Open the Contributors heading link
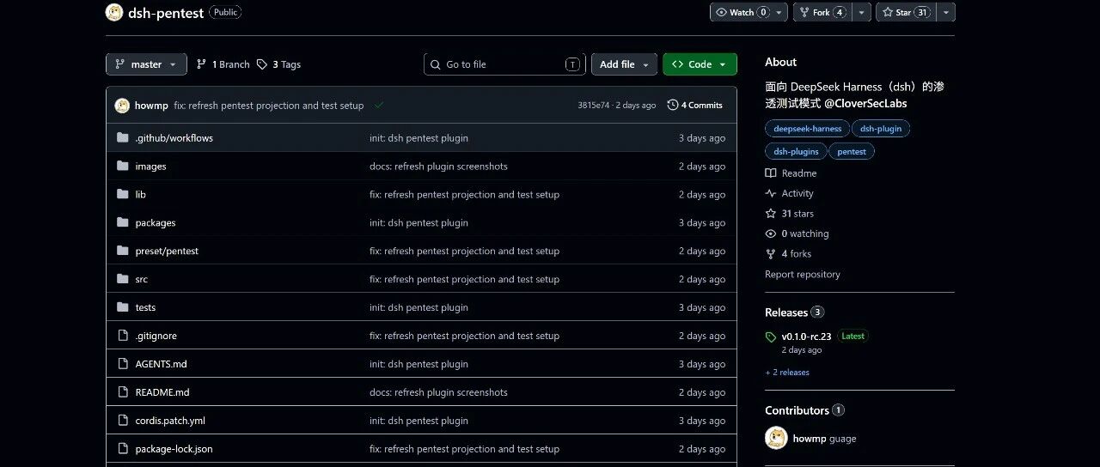Viewport: 1100px width, 467px height. [x=804, y=410]
